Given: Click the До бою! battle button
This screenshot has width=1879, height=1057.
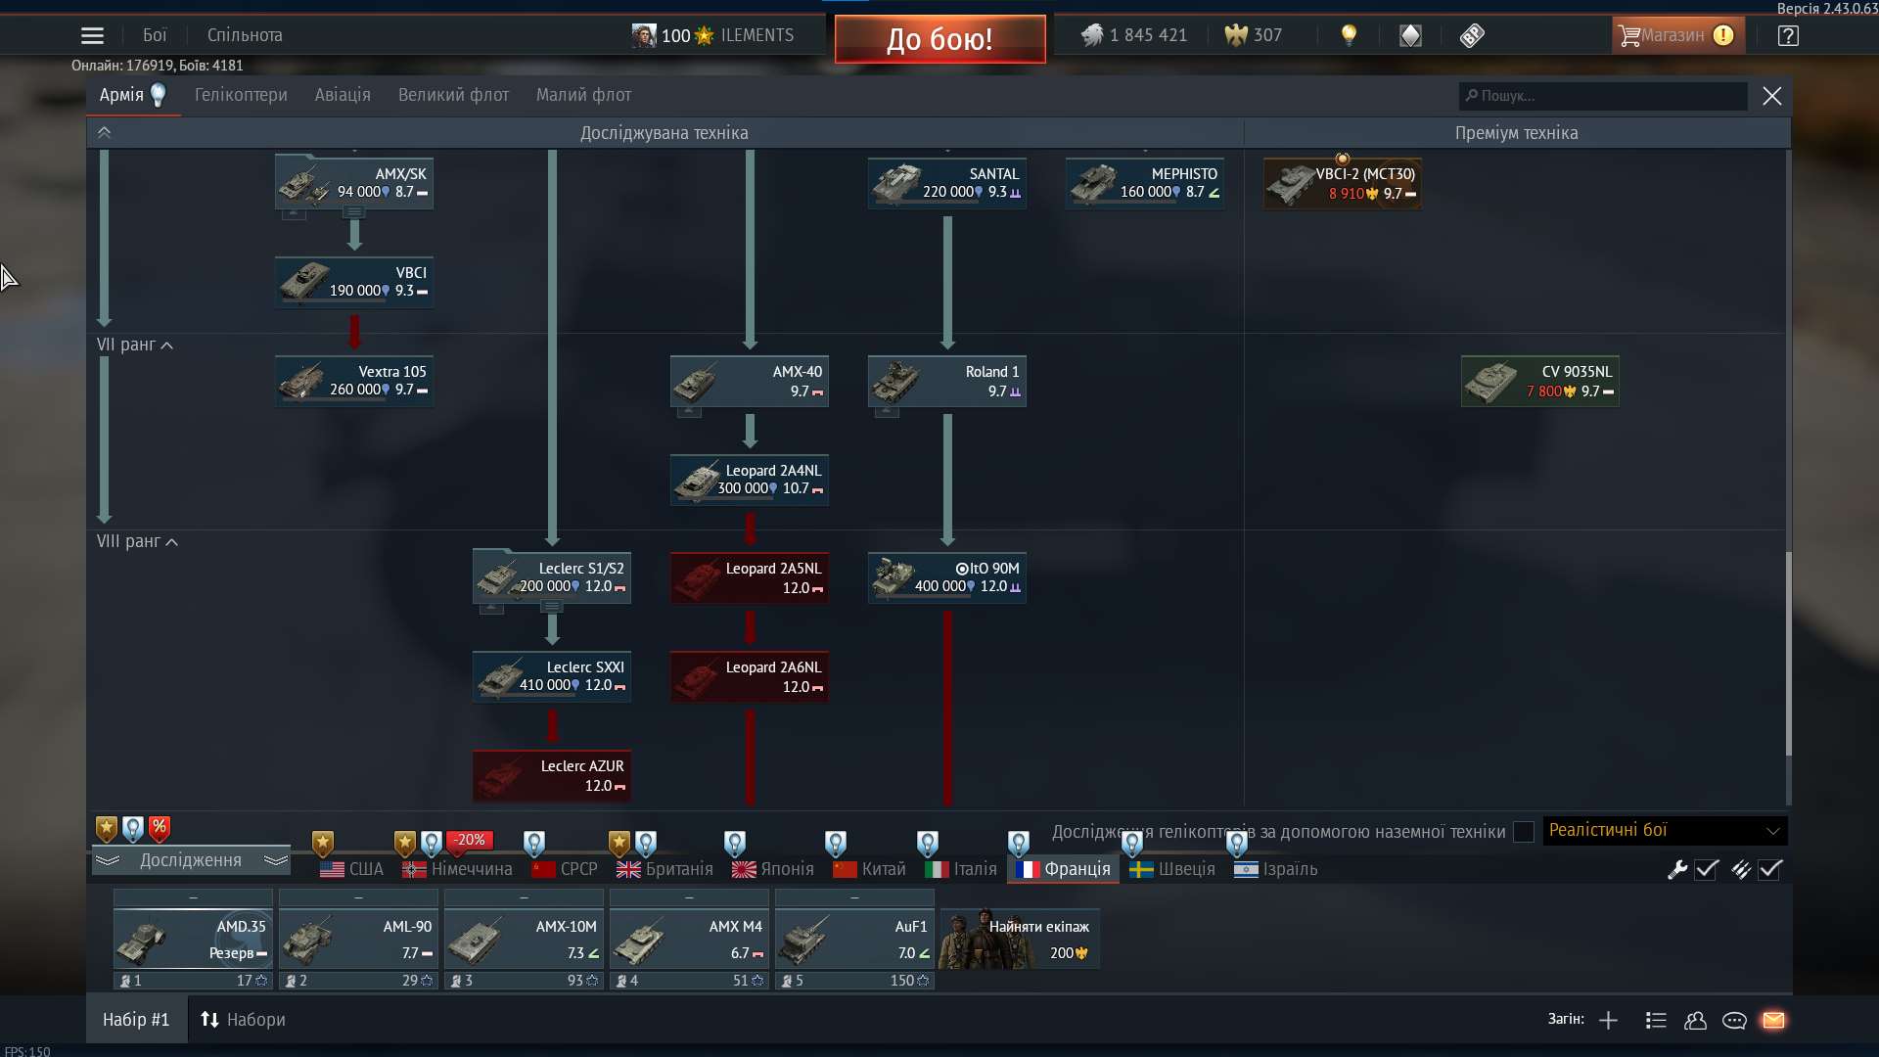Looking at the screenshot, I should pos(939,39).
